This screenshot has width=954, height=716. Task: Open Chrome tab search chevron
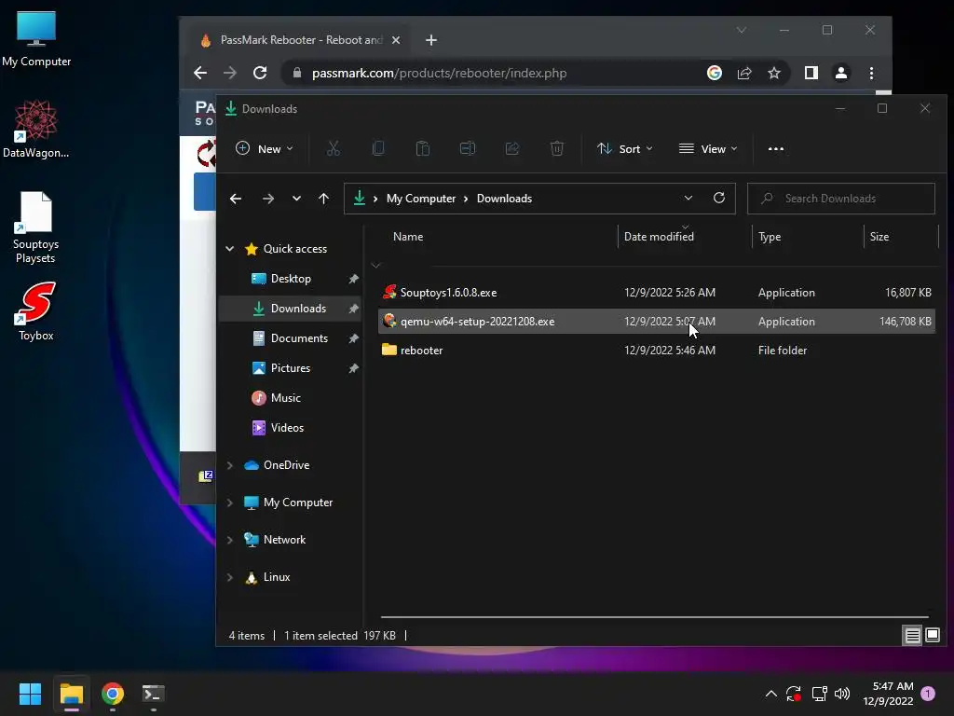coord(741,30)
